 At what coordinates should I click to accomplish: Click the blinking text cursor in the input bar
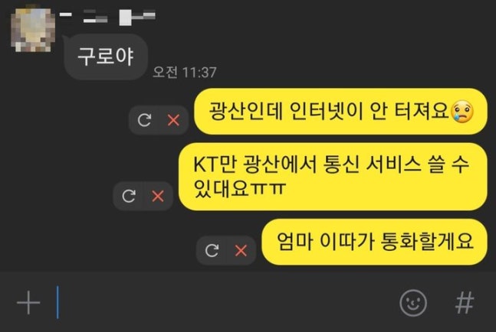(x=57, y=302)
